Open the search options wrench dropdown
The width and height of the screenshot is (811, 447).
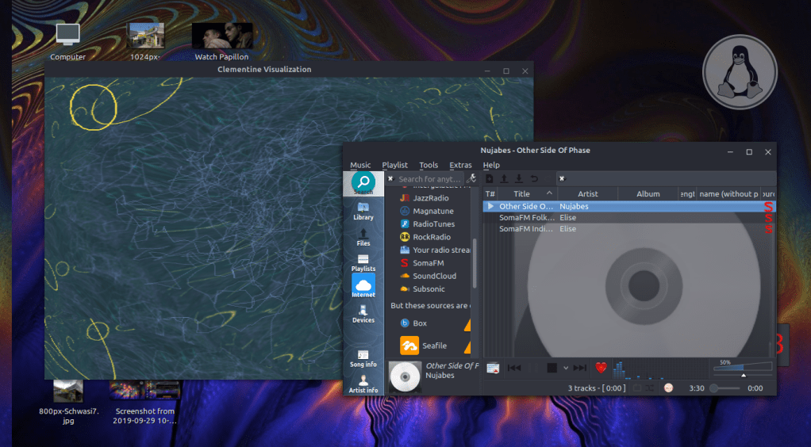coord(472,179)
